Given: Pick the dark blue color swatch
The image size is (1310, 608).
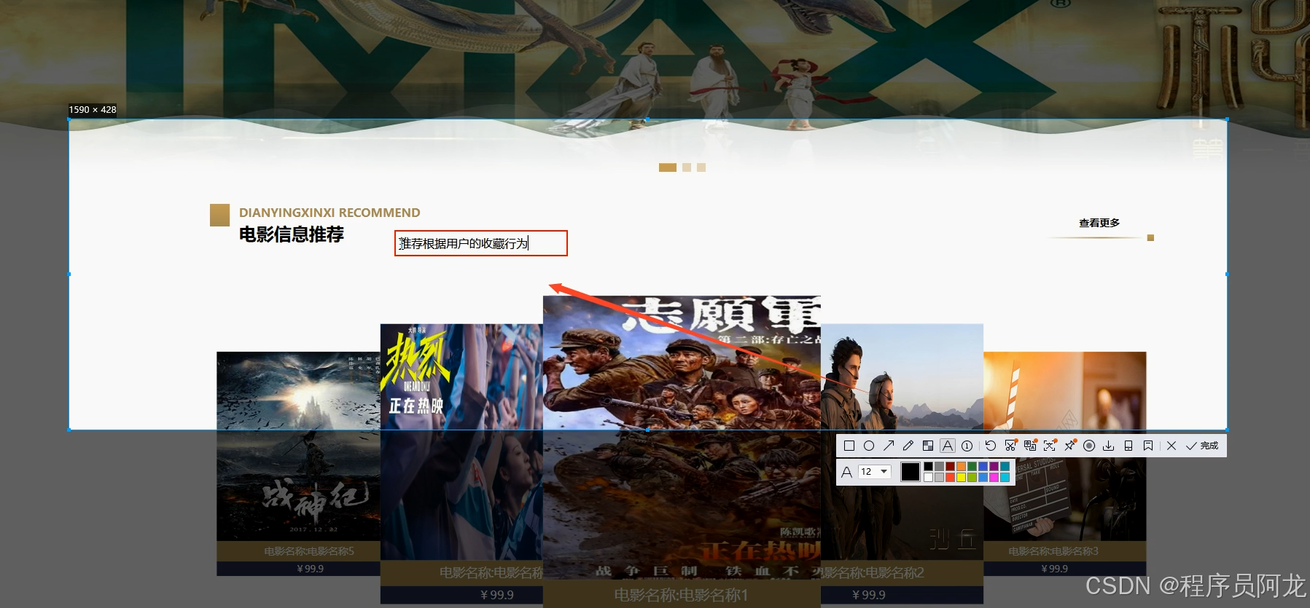Looking at the screenshot, I should click(983, 466).
